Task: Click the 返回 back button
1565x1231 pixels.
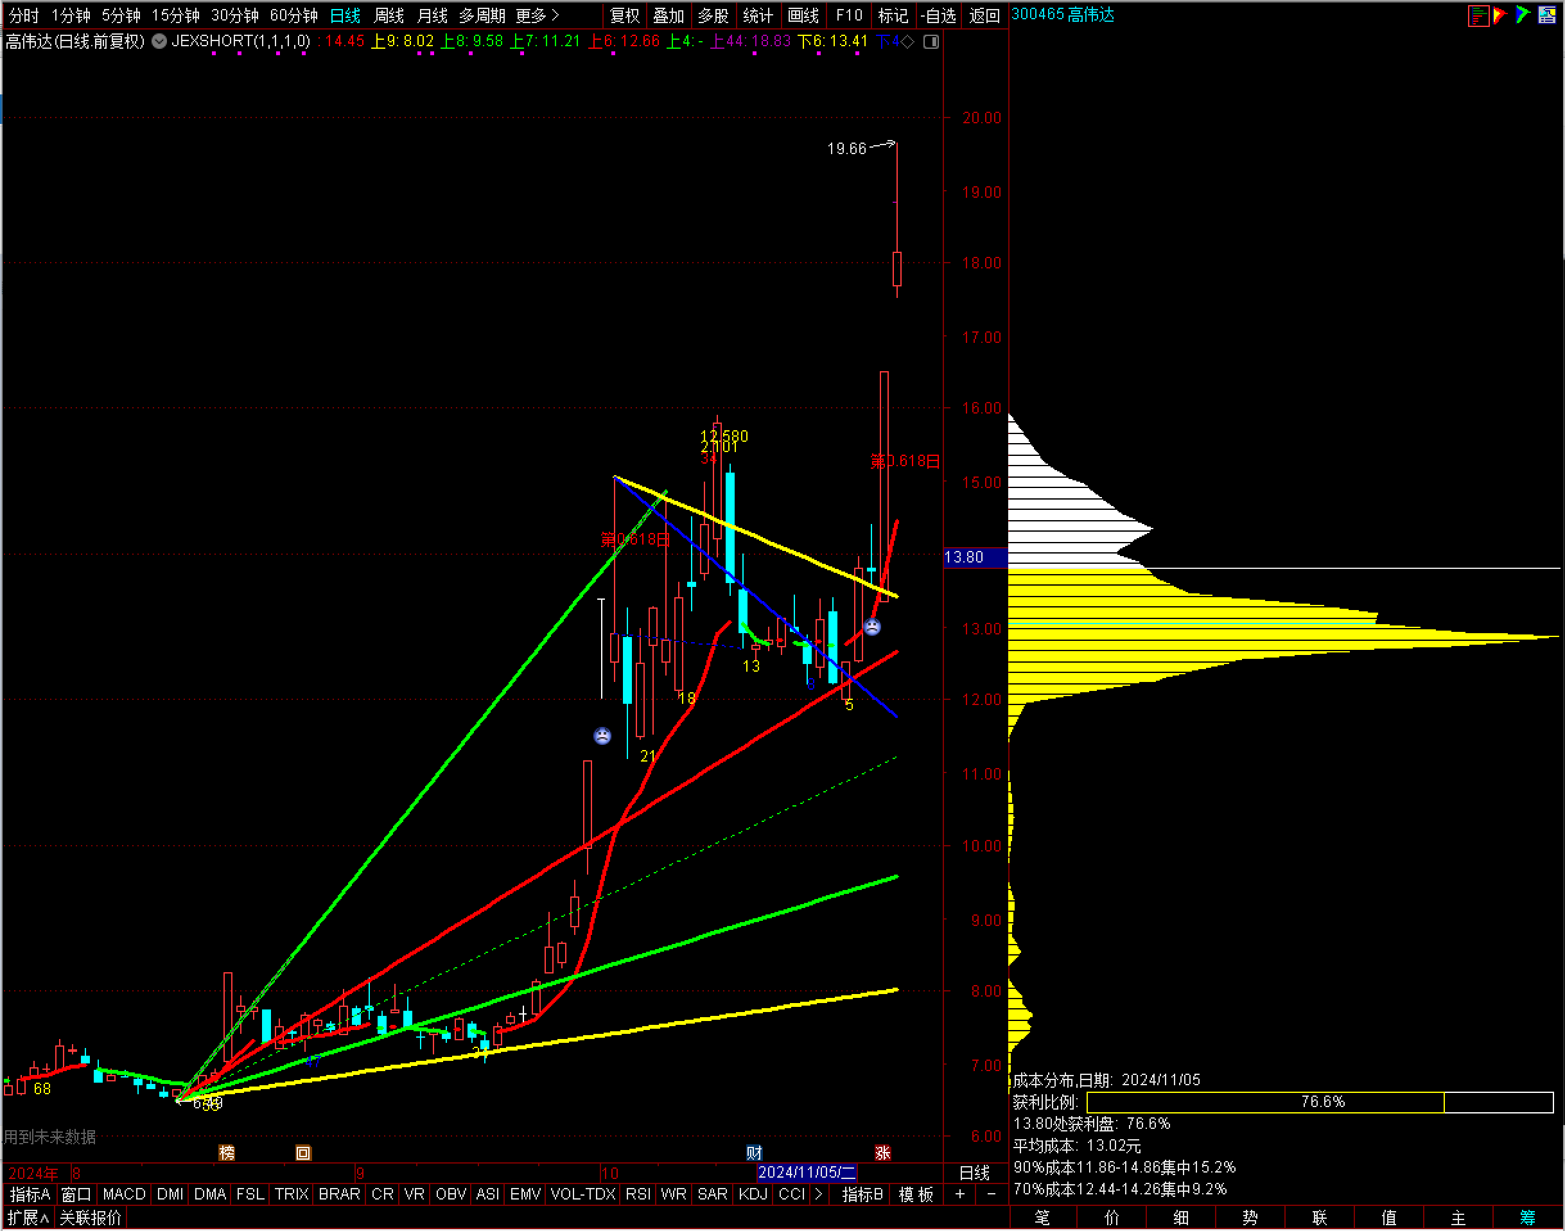Action: click(x=984, y=15)
